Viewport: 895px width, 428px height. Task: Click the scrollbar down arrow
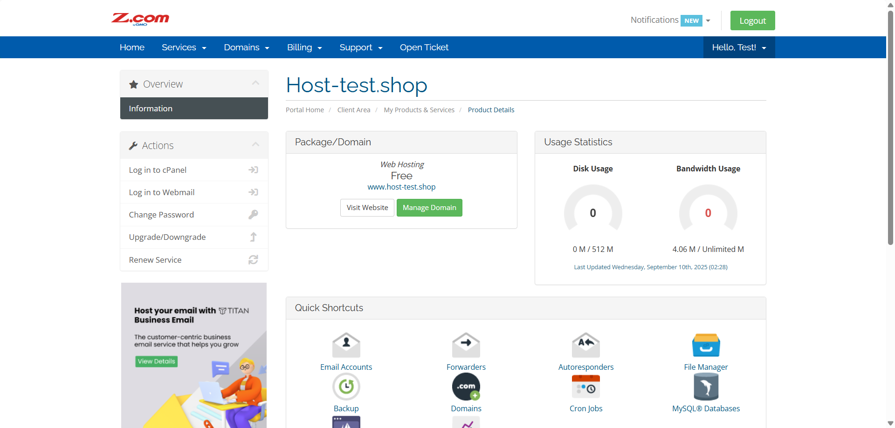[890, 423]
